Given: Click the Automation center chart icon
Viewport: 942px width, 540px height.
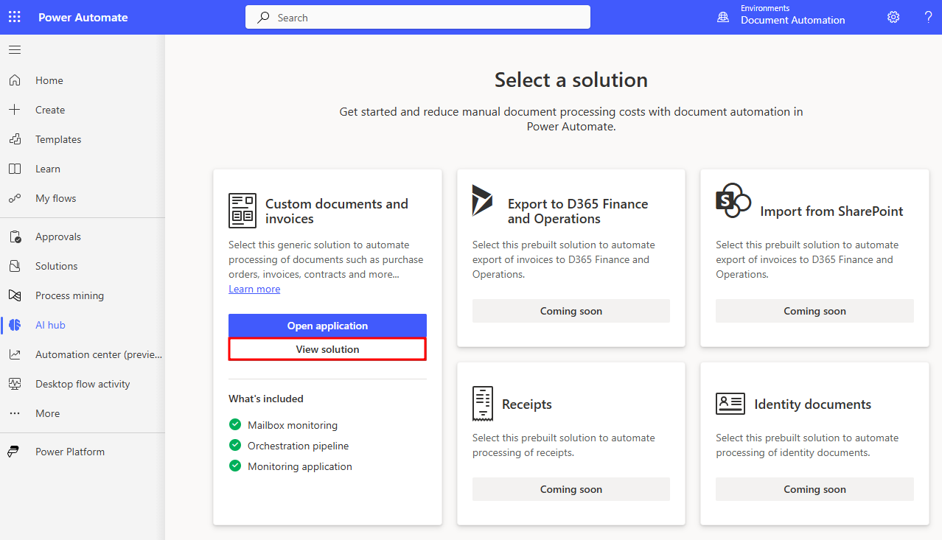Looking at the screenshot, I should point(15,354).
